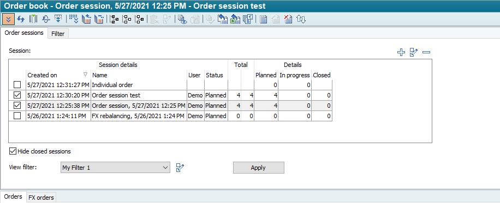Screen dimensions: 500x203
Task: Check the Individual order session checkbox
Action: 17,85
